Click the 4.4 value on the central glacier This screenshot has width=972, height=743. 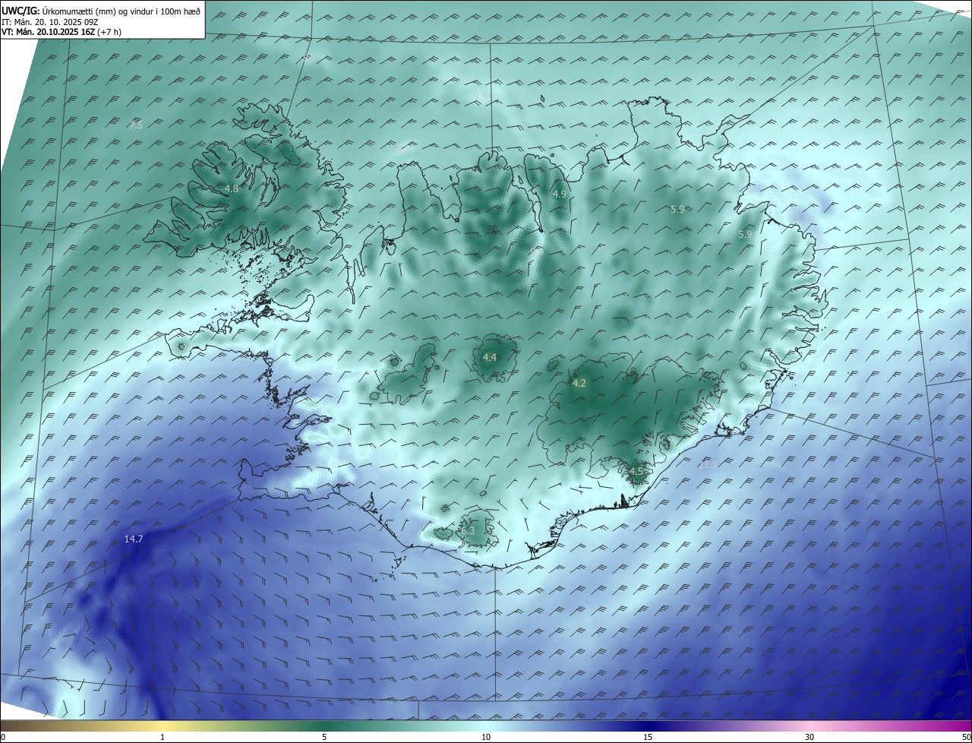coord(490,357)
